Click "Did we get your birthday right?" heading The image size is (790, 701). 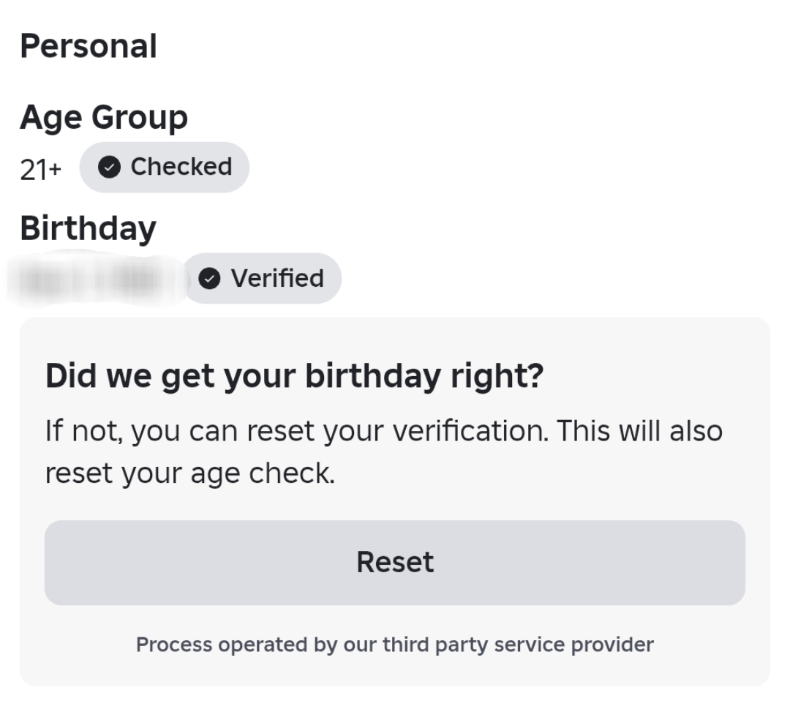click(295, 375)
